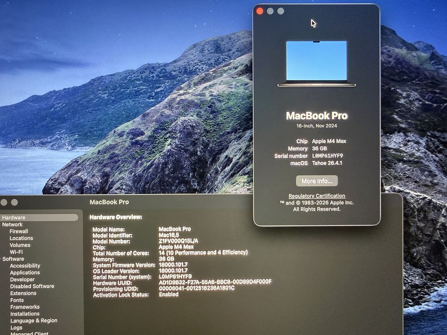This screenshot has width=447, height=335.
Task: Click Serial Number (system) value in Hardware Overview
Action: click(x=175, y=276)
